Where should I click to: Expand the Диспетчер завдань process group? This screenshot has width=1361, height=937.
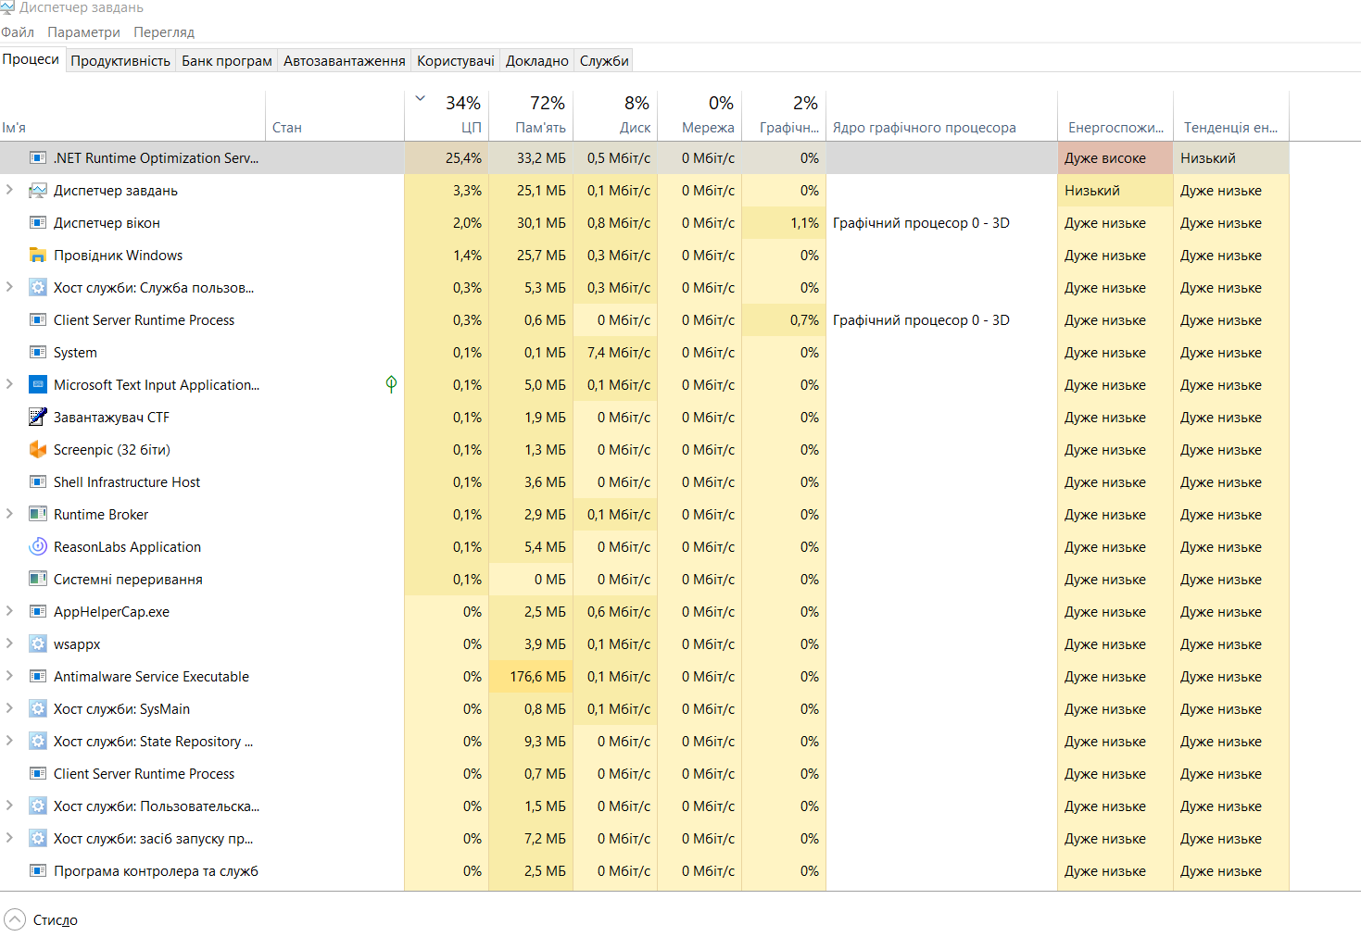9,190
